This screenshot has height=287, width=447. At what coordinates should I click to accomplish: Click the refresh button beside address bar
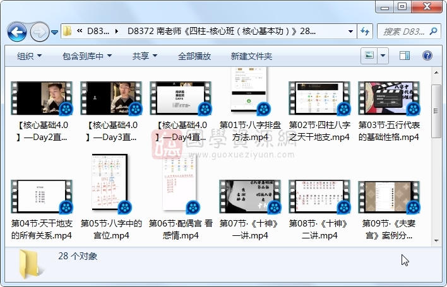365,31
